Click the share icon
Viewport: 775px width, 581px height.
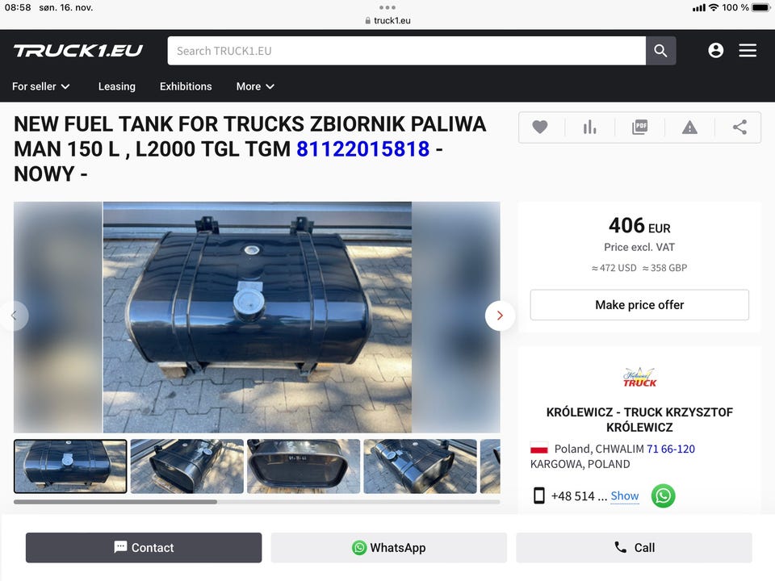click(739, 127)
